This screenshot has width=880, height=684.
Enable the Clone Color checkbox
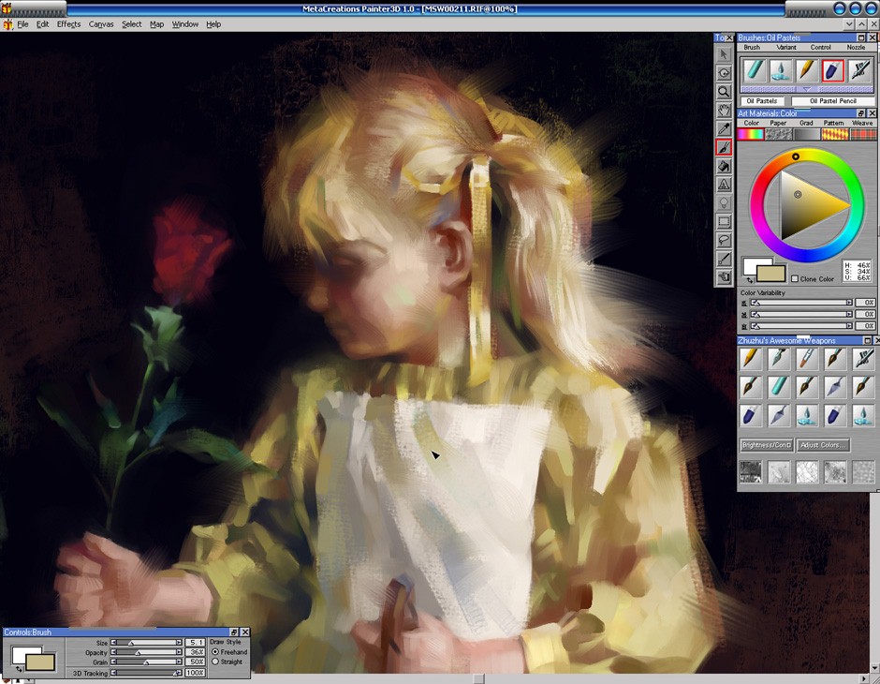coord(795,278)
